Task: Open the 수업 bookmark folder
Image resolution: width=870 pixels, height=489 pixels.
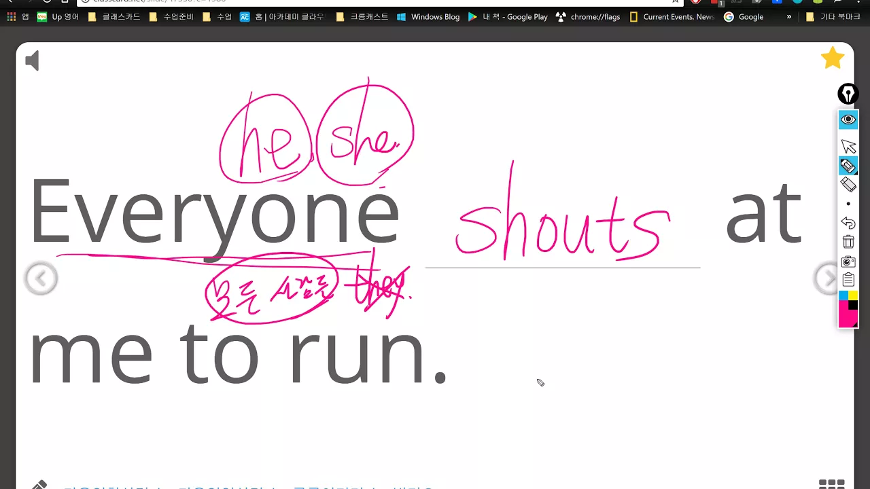Action: point(217,17)
